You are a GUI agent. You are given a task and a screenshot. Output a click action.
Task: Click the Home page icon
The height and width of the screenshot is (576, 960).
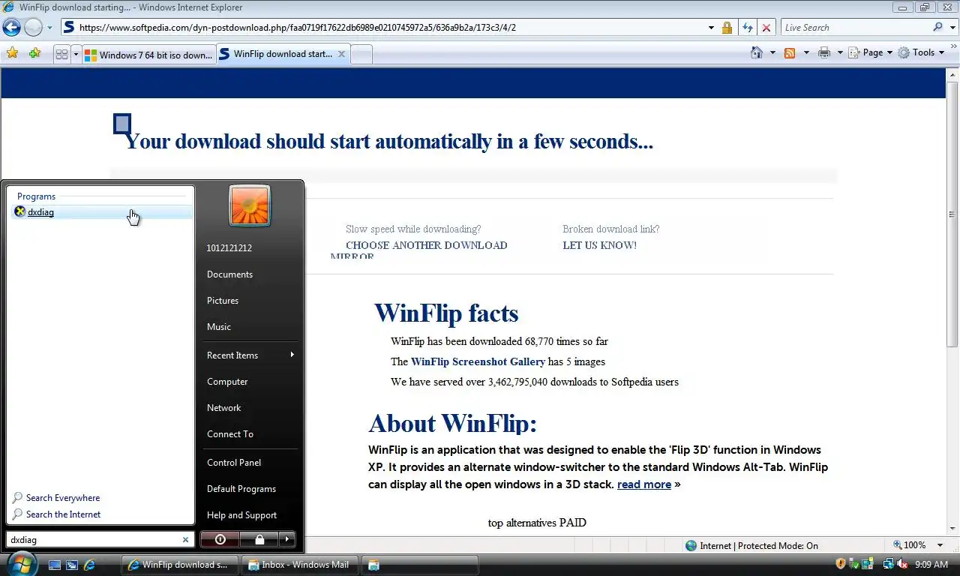pos(757,52)
